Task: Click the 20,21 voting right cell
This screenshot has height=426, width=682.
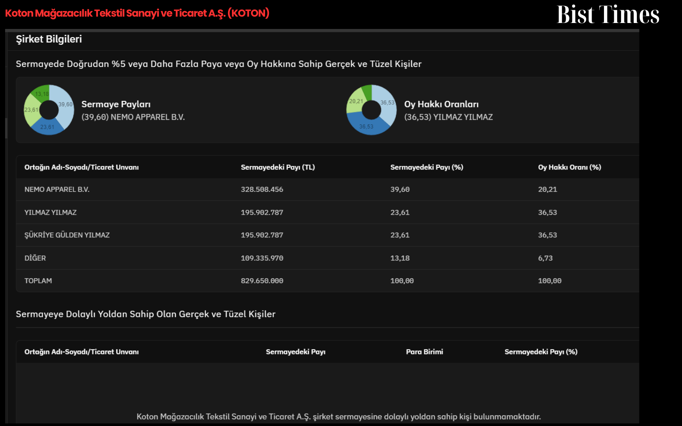Action: (x=547, y=190)
